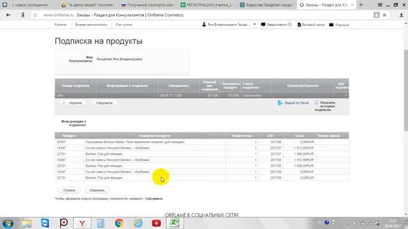
Task: Bookmark the page with the star icon
Action: [384, 15]
